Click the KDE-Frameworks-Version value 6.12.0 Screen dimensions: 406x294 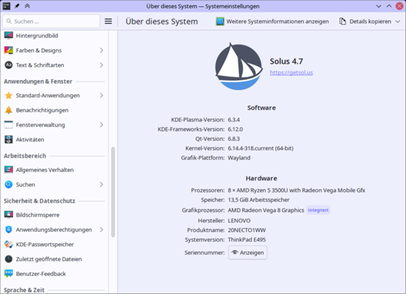coord(235,129)
